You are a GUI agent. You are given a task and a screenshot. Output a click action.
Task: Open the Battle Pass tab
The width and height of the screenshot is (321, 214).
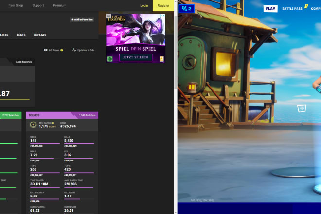[x=292, y=8]
